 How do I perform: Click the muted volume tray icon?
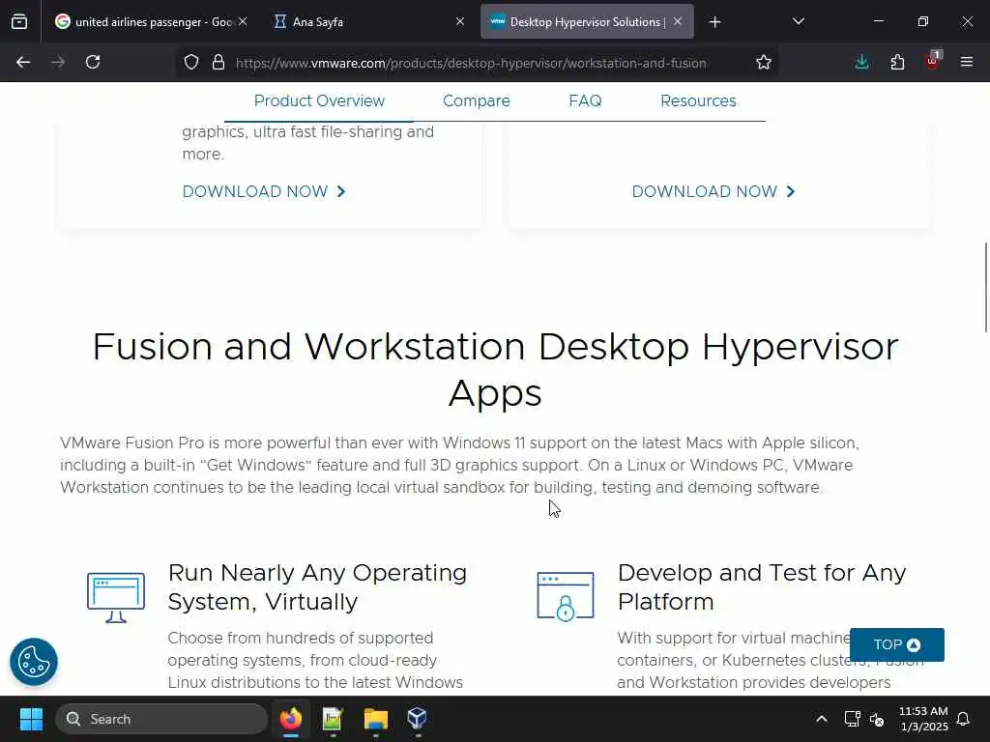(x=877, y=719)
